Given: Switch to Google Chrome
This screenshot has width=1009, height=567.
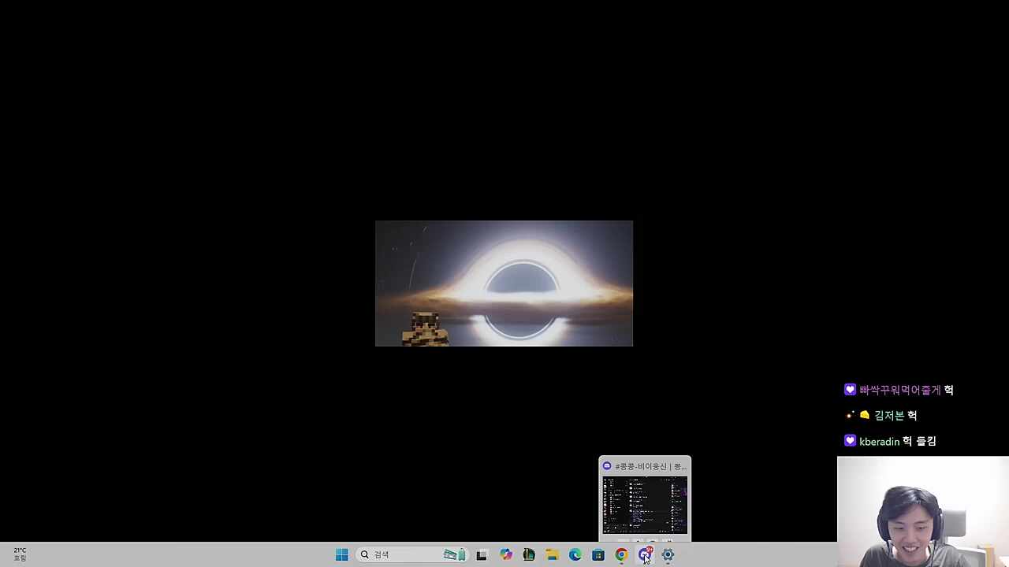Looking at the screenshot, I should click(x=621, y=554).
